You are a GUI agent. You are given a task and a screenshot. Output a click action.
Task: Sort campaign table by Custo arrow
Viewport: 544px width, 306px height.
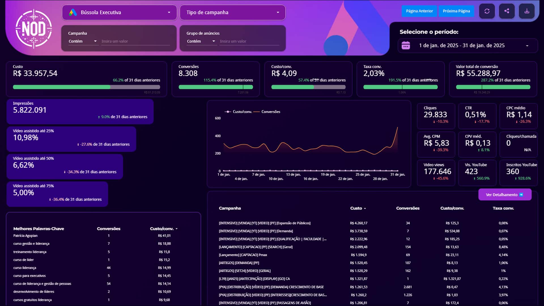(x=365, y=209)
